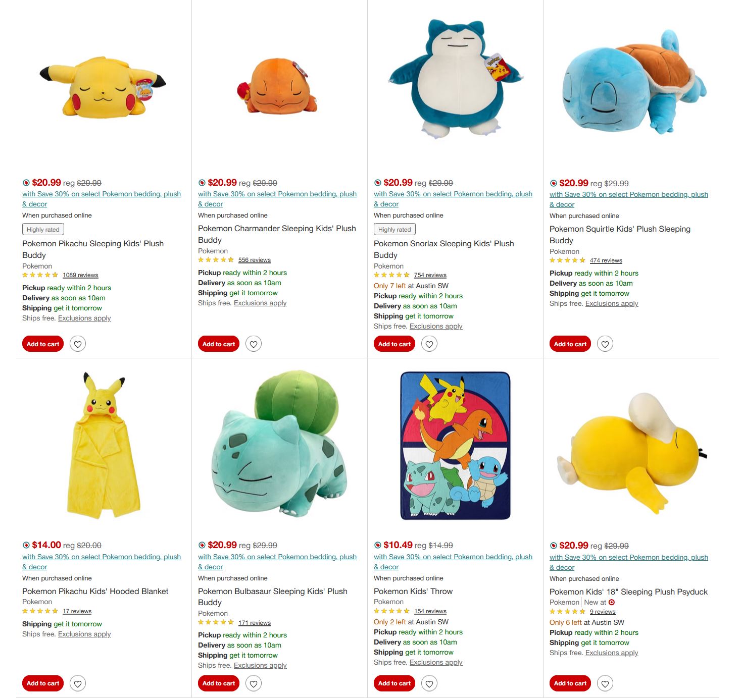Favorite the Pikachu Sleeping Plush with heart icon

[78, 344]
